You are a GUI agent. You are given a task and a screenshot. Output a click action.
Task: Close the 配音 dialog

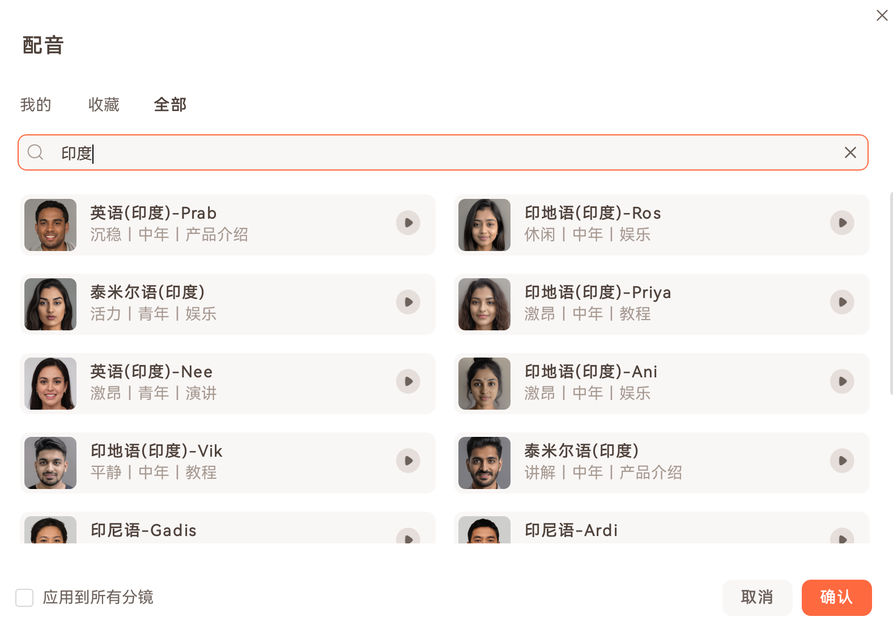882,15
